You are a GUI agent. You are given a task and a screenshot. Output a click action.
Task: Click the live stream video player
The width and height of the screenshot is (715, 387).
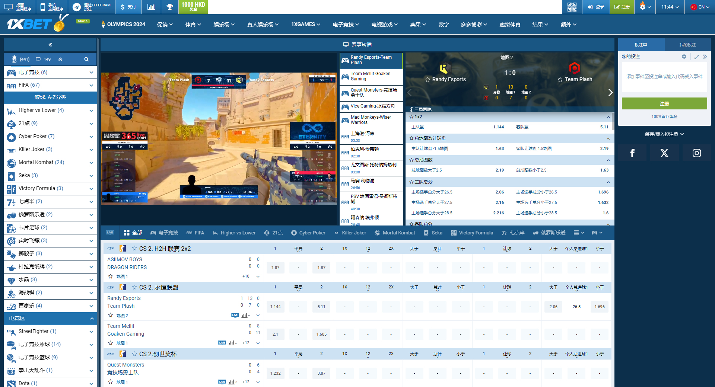[219, 138]
